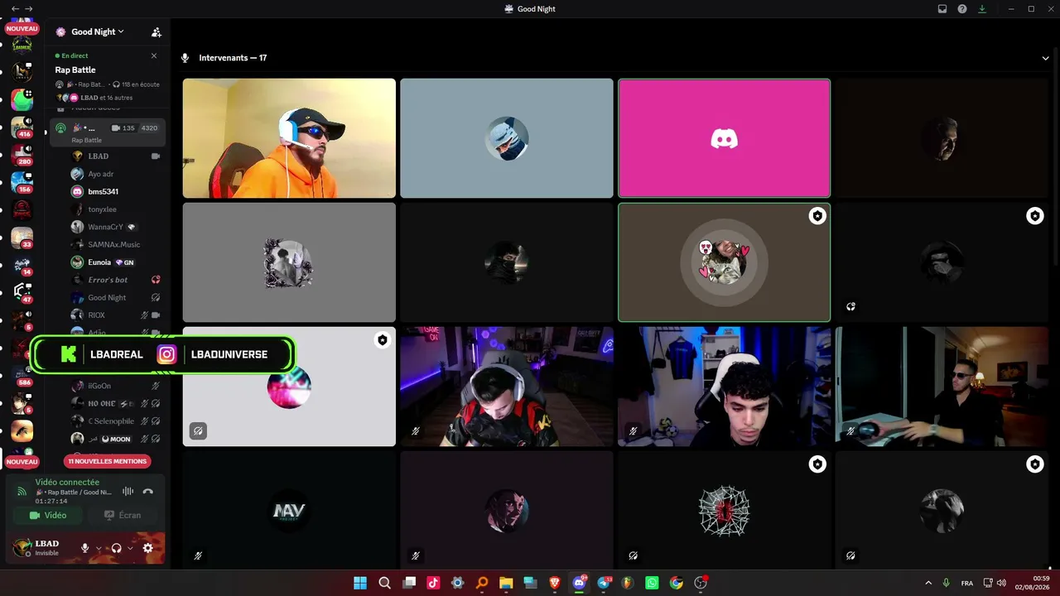Open the Windows Start menu
The height and width of the screenshot is (596, 1060).
point(360,583)
